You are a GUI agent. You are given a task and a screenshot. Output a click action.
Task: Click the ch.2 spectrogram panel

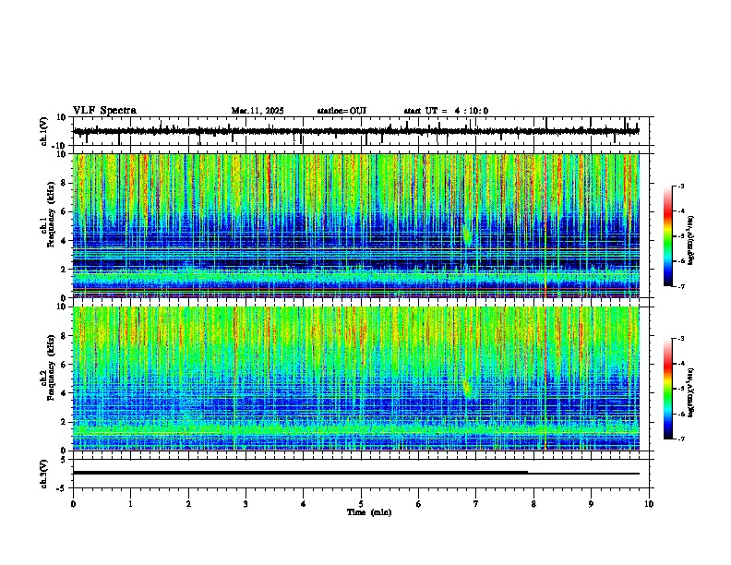tap(356, 379)
